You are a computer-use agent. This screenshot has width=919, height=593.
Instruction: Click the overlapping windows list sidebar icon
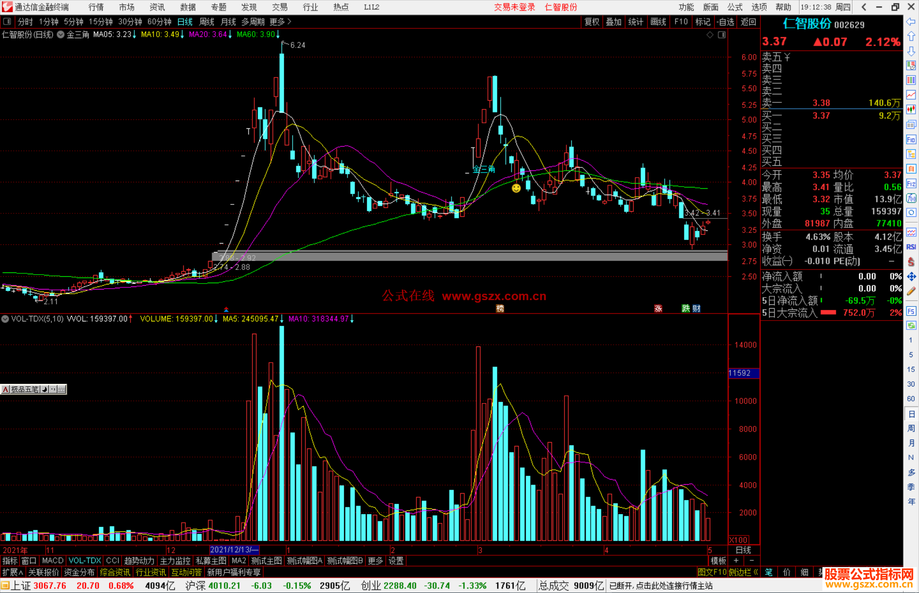click(911, 125)
